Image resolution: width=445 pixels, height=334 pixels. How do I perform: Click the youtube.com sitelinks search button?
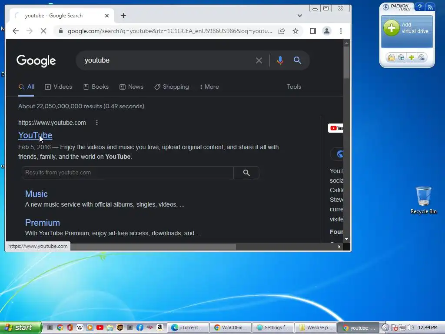point(246,173)
